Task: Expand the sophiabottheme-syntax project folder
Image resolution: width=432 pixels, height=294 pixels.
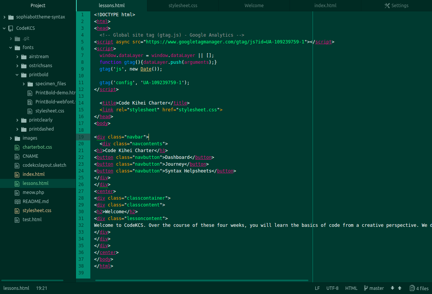Action: [x=5, y=17]
